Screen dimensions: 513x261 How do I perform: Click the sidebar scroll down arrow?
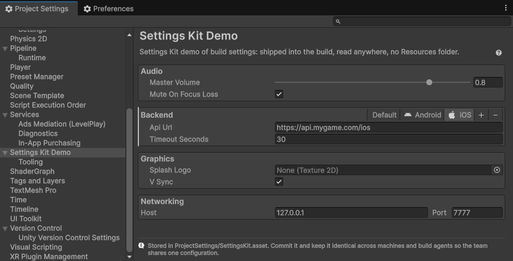pyautogui.click(x=129, y=257)
